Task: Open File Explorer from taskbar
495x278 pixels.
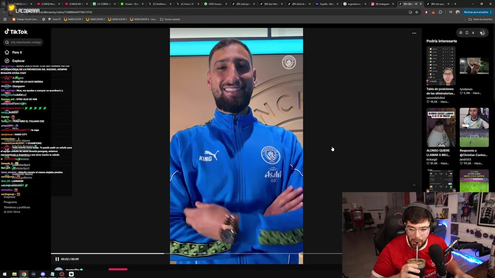Action: click(x=14, y=274)
